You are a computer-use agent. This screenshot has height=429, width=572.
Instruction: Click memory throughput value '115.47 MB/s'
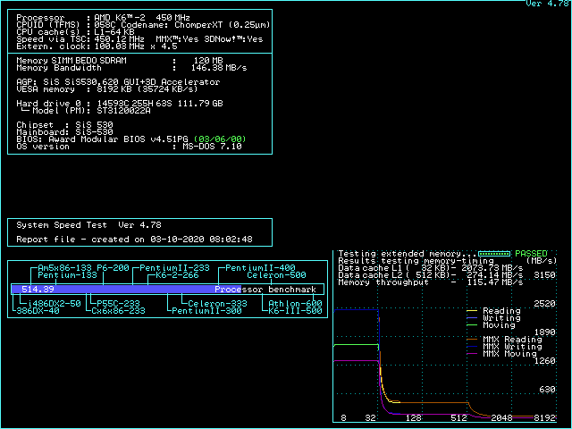(494, 282)
